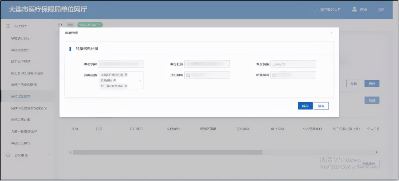The image size is (399, 181).
Task: Remove the first tag in insurance type selector
Action: click(x=126, y=75)
